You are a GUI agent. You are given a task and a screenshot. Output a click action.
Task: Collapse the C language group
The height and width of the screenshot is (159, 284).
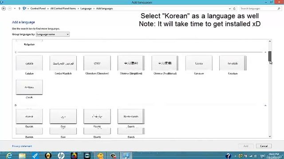point(265,52)
